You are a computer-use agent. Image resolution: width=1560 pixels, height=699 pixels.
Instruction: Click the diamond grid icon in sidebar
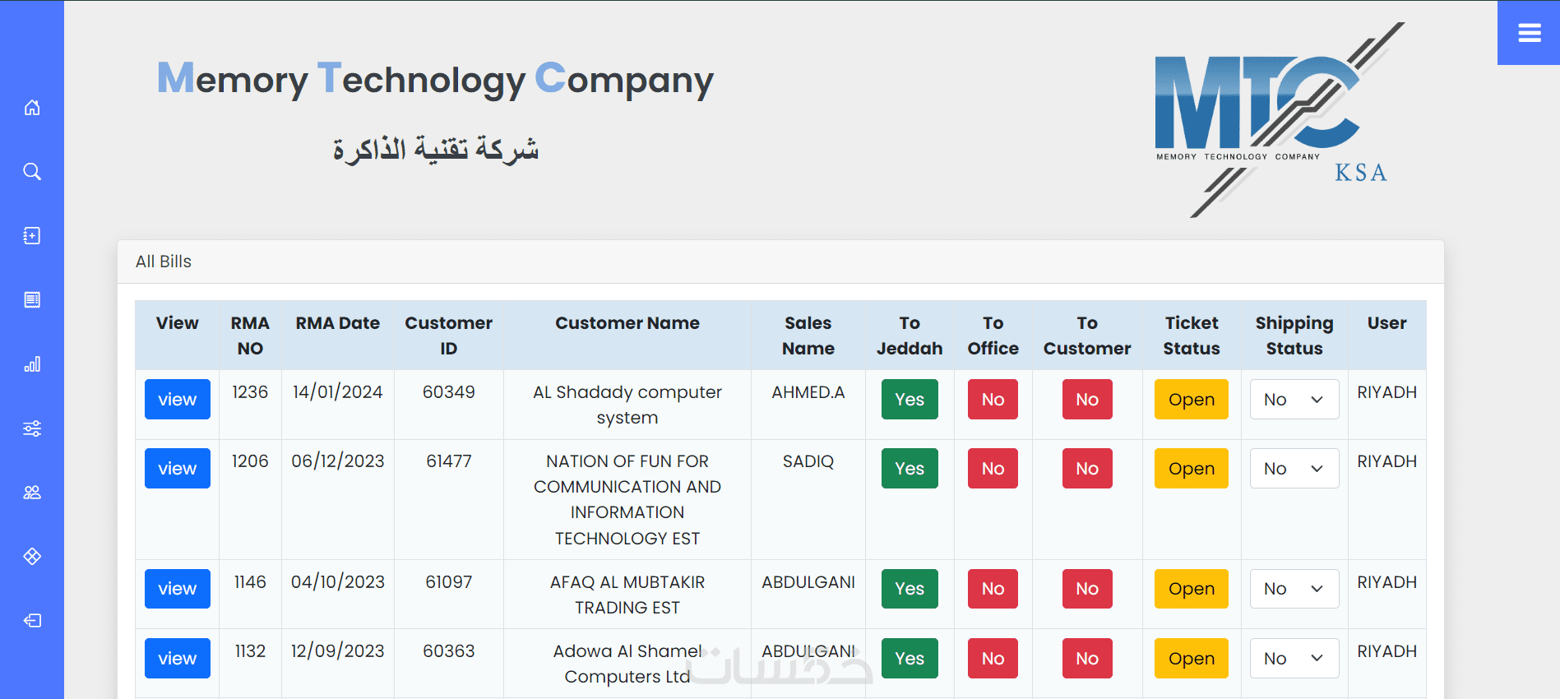point(32,557)
